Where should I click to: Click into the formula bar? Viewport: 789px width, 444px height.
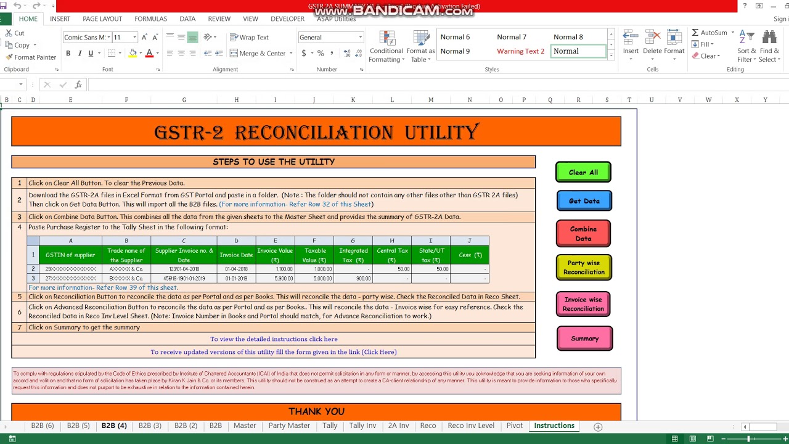438,84
